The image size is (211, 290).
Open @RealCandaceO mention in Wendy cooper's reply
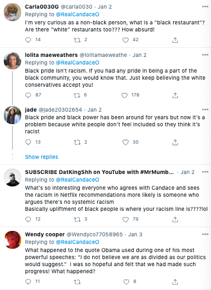78,242
